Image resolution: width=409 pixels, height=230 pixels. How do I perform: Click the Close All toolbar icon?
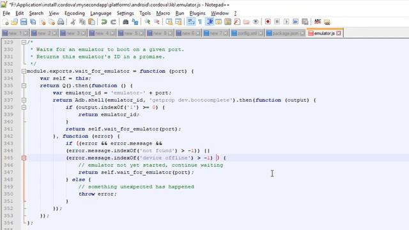tap(51, 22)
